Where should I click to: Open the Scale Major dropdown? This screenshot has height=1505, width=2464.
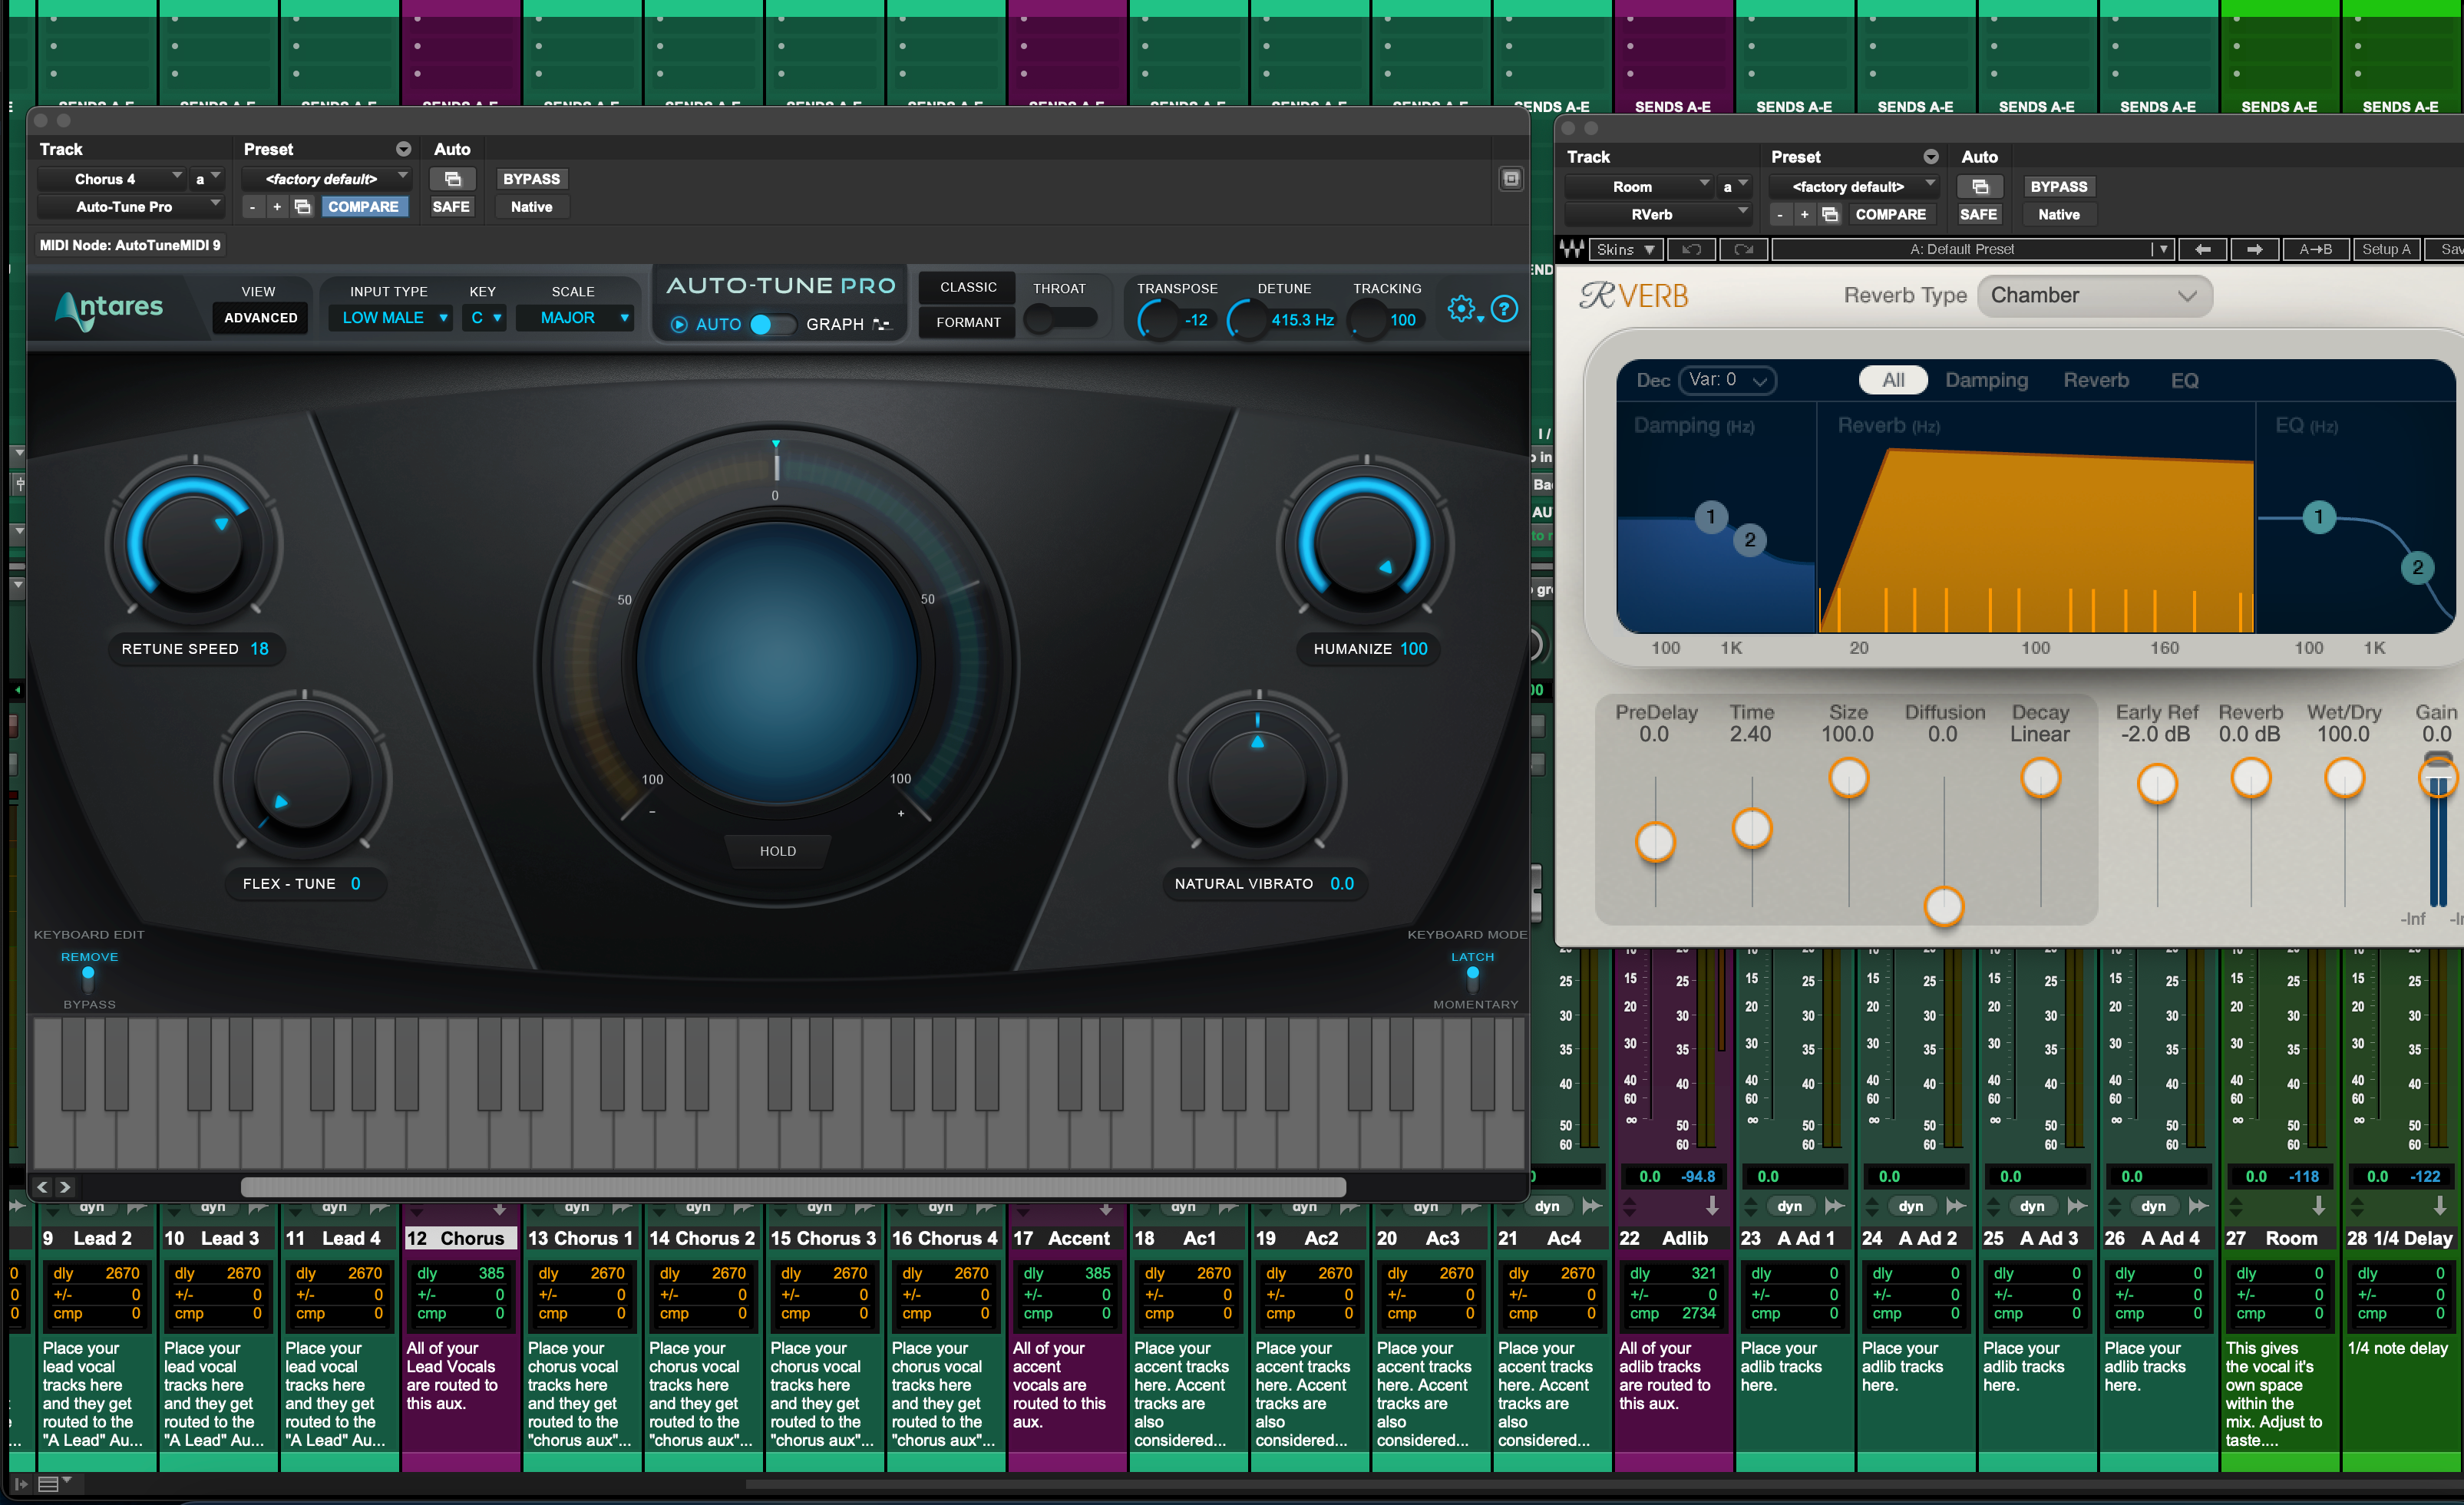[x=576, y=317]
